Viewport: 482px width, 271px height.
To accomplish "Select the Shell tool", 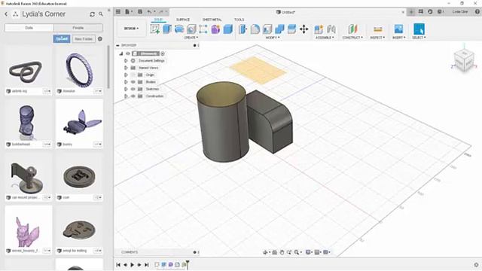I will pyautogui.click(x=267, y=29).
